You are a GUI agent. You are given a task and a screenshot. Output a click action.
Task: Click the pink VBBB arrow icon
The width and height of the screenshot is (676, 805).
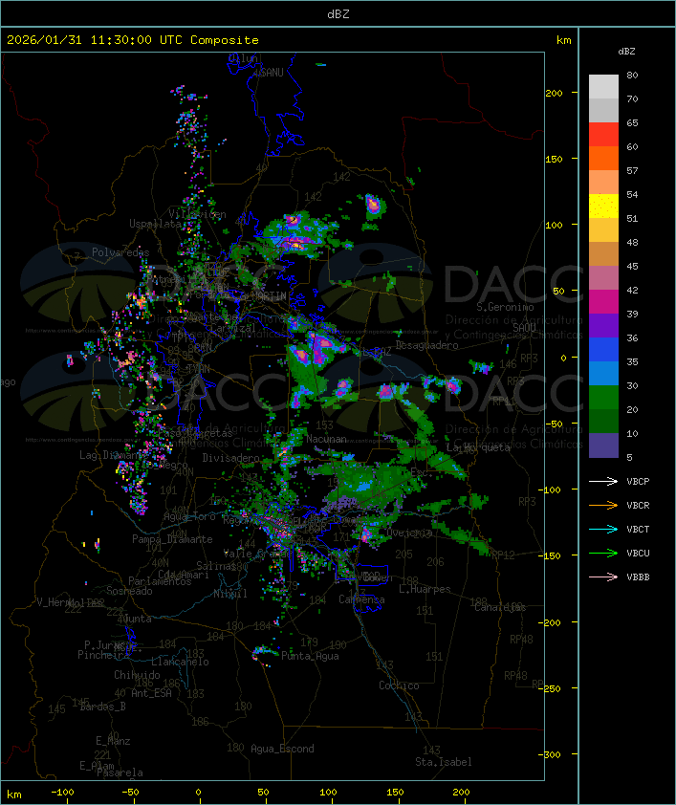coord(603,577)
